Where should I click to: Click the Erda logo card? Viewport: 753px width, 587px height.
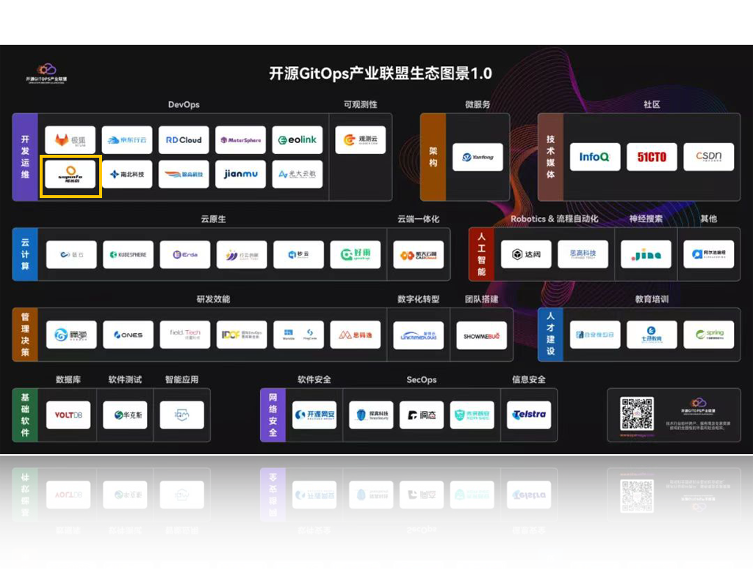184,255
